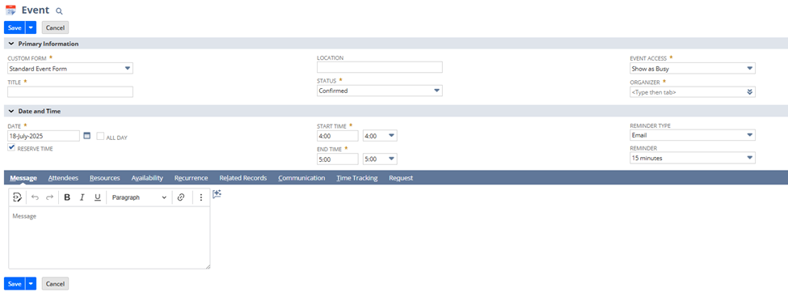
Task: Open the date picker calendar icon
Action: [86, 135]
